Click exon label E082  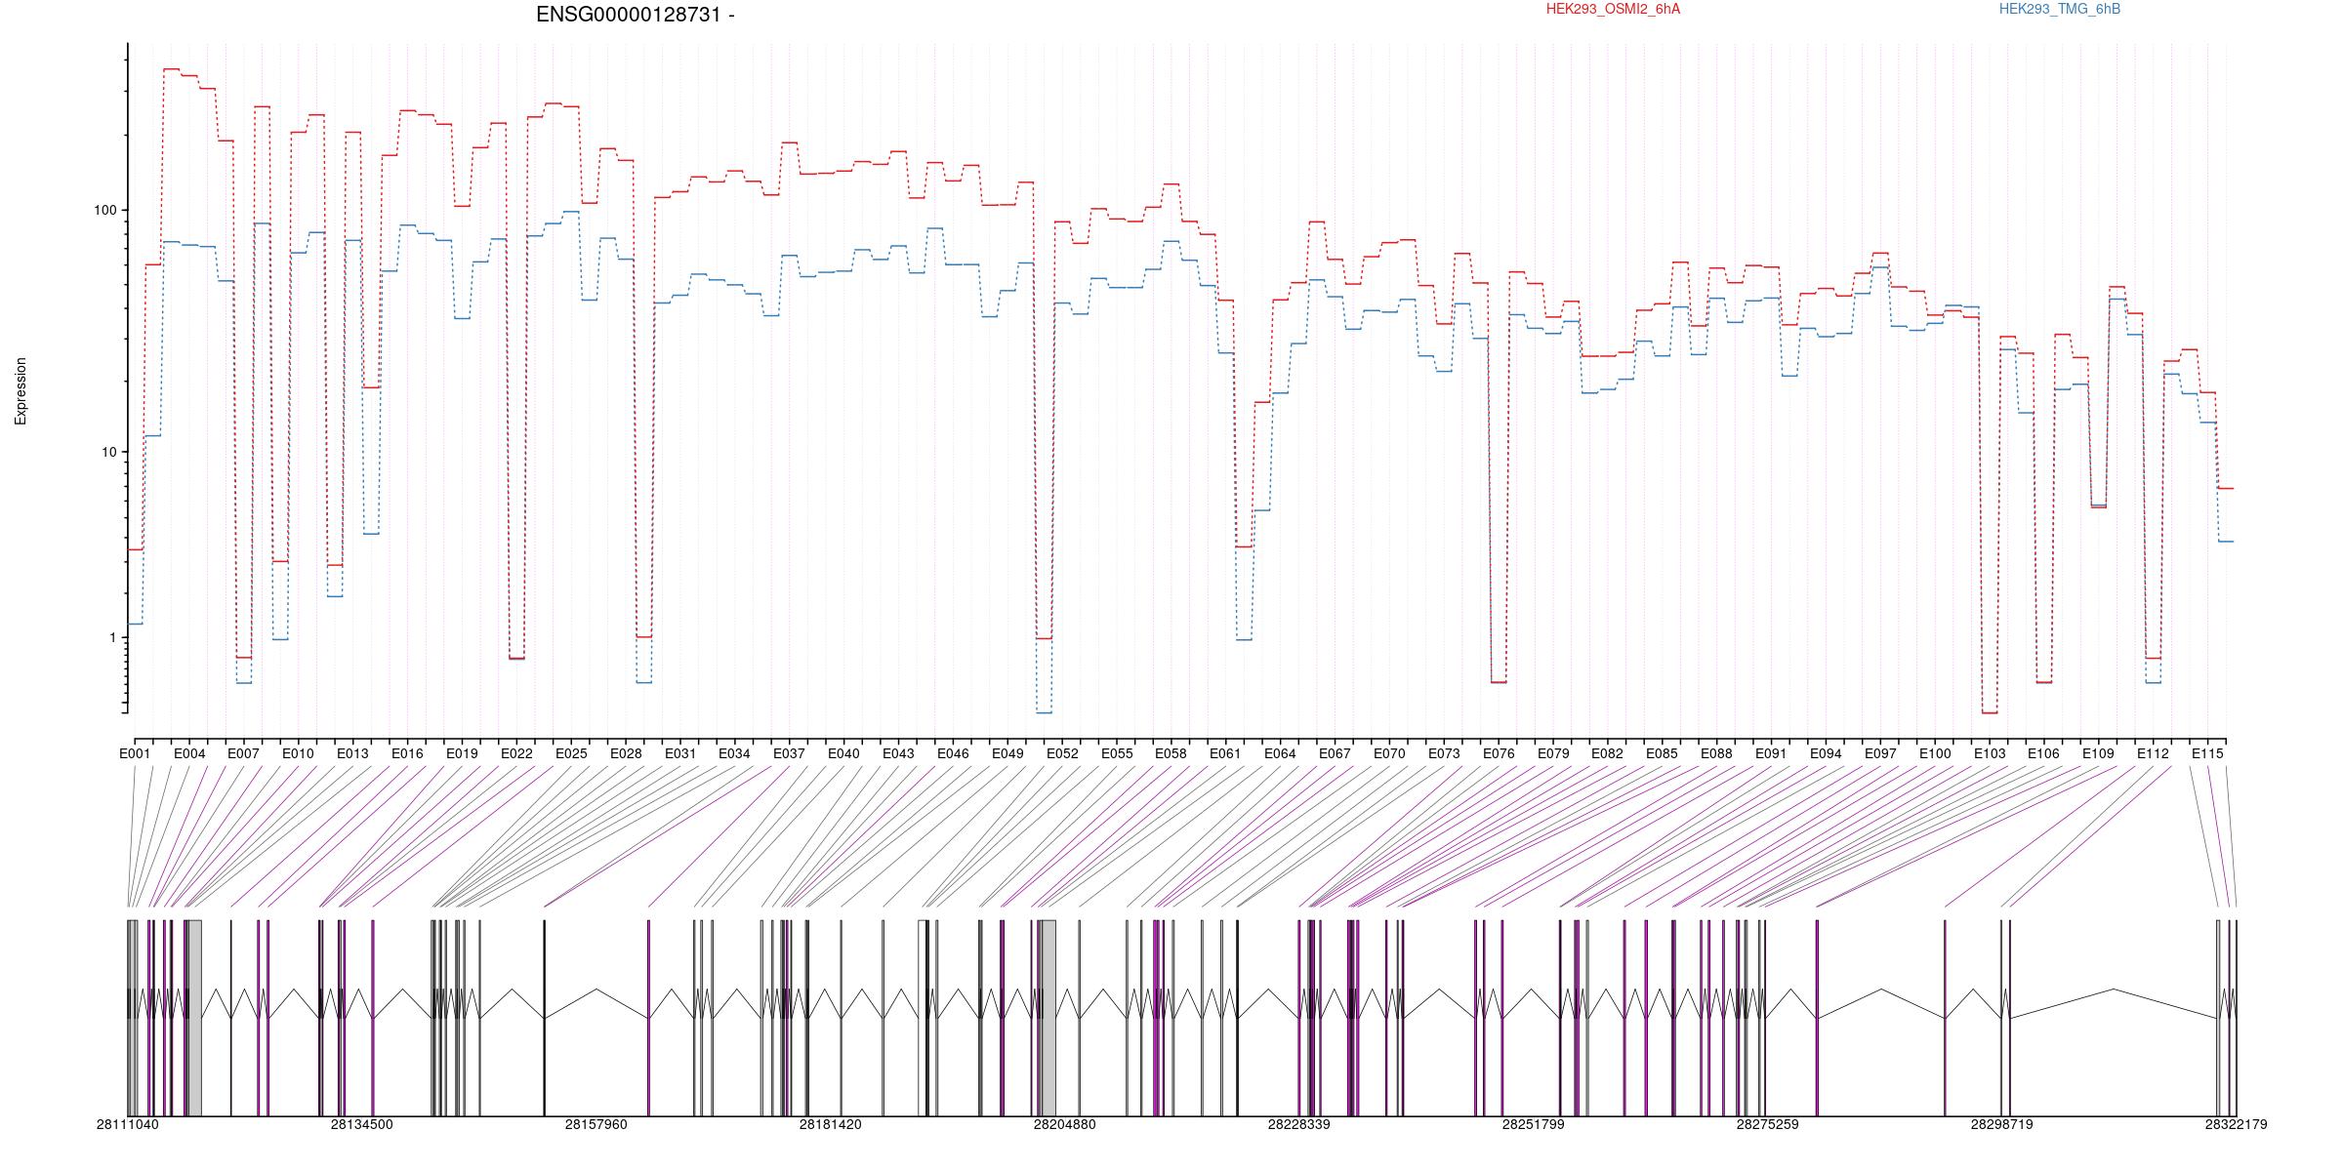[1607, 753]
